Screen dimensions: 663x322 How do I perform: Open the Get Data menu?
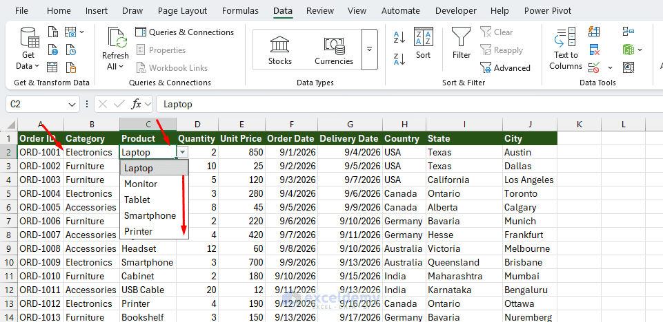point(29,48)
